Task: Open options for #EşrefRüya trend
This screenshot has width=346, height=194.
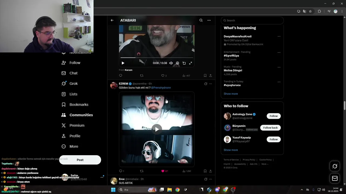Action: pyautogui.click(x=279, y=53)
